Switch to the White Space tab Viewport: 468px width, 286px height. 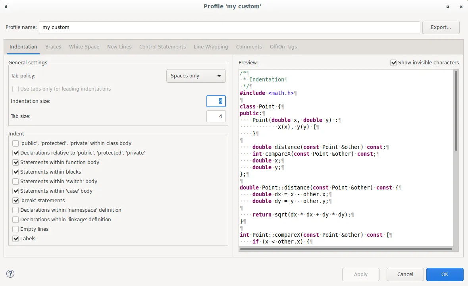point(84,46)
